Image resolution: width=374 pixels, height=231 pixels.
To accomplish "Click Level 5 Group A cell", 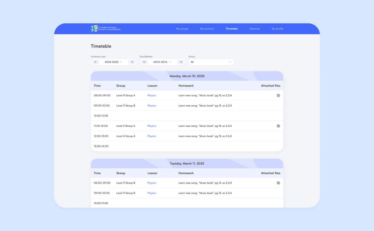I will 126,126.
